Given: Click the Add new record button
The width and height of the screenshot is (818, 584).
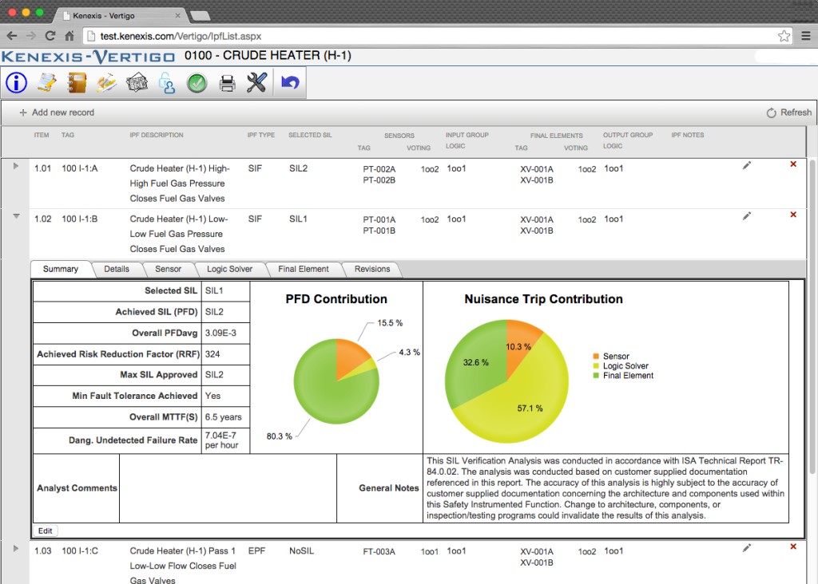Looking at the screenshot, I should [x=56, y=112].
